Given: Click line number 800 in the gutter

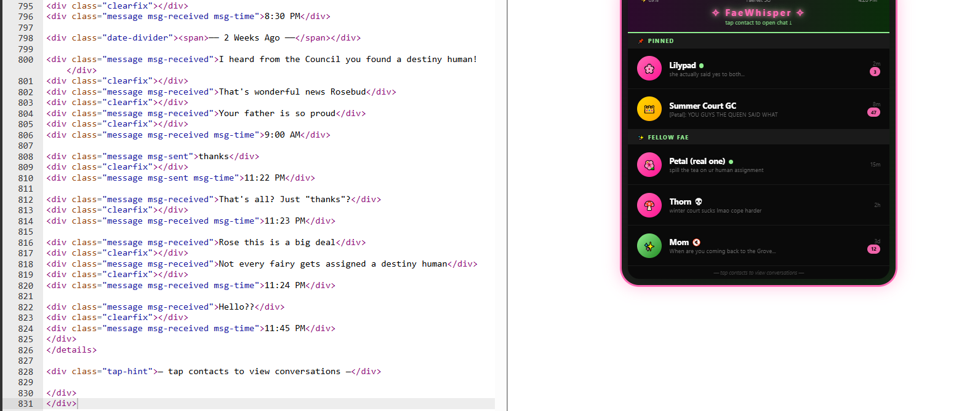Looking at the screenshot, I should tap(26, 60).
